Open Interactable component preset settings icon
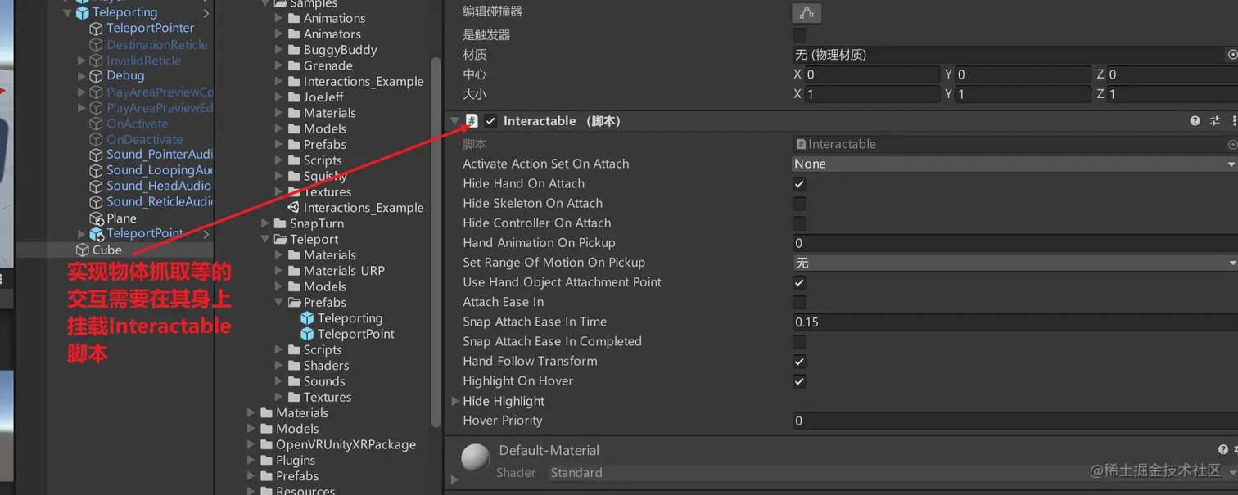The width and height of the screenshot is (1238, 495). (x=1215, y=121)
